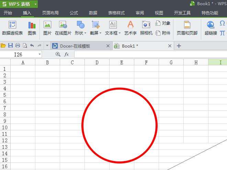Select row 13 header
This screenshot has height=170, width=227.
5,147
